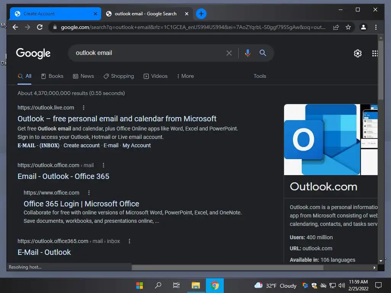Switch to News results
Screen dimensions: 391x293
[x=83, y=76]
